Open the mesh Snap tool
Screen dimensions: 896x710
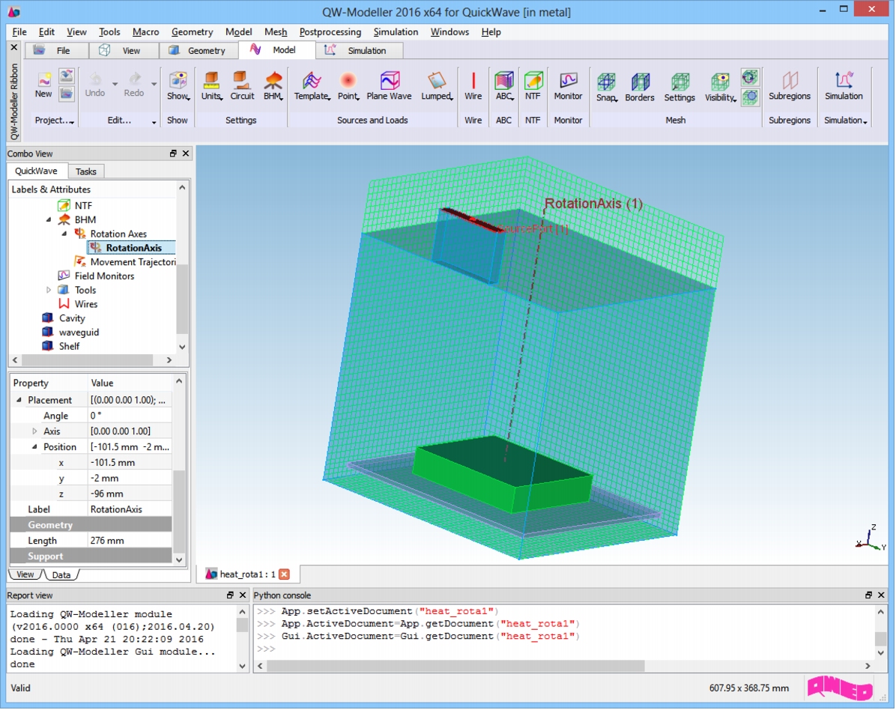pos(607,87)
